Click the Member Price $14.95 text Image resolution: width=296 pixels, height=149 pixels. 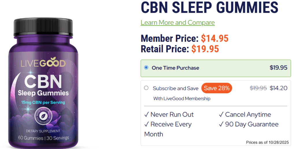[x=185, y=38]
